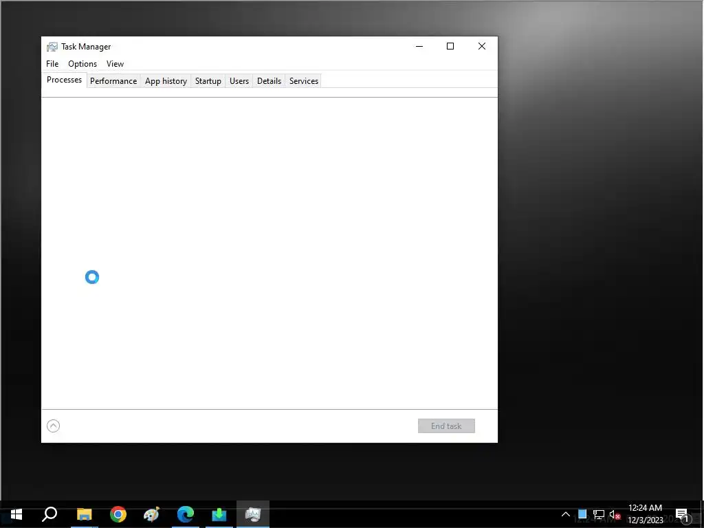The image size is (704, 528).
Task: Select the Processes tab
Action: point(64,80)
